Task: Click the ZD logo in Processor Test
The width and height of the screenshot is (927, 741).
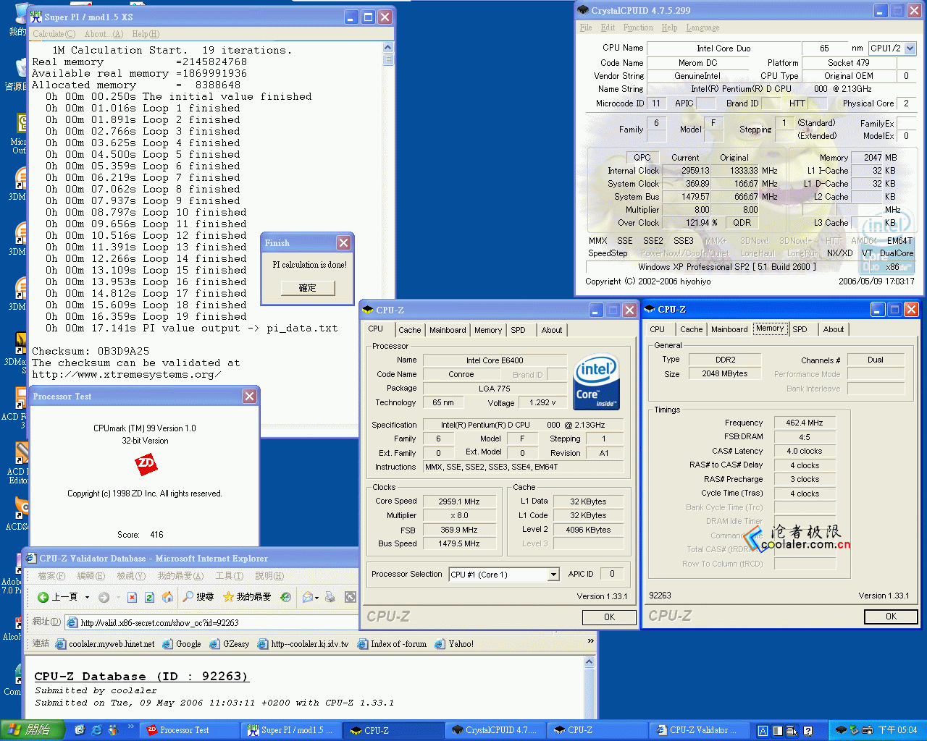Action: 146,464
